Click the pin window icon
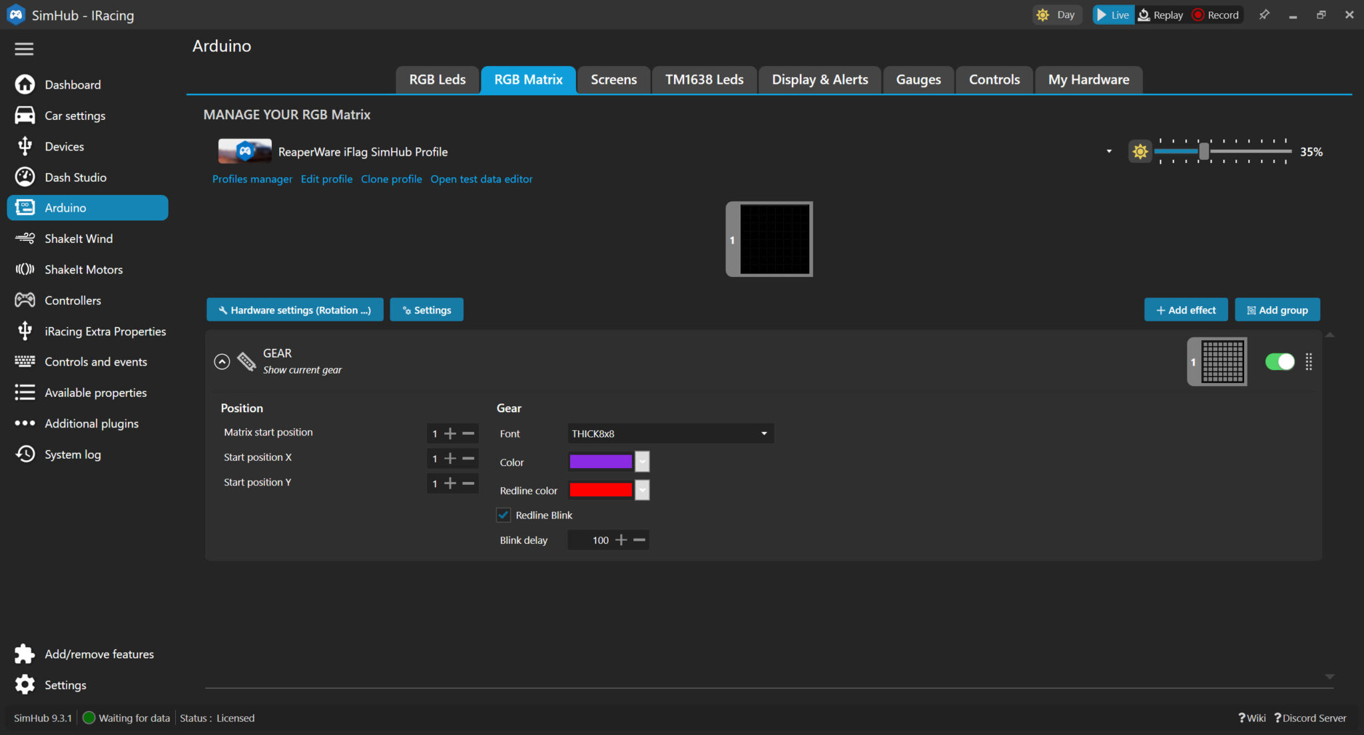The width and height of the screenshot is (1364, 735). pyautogui.click(x=1264, y=15)
